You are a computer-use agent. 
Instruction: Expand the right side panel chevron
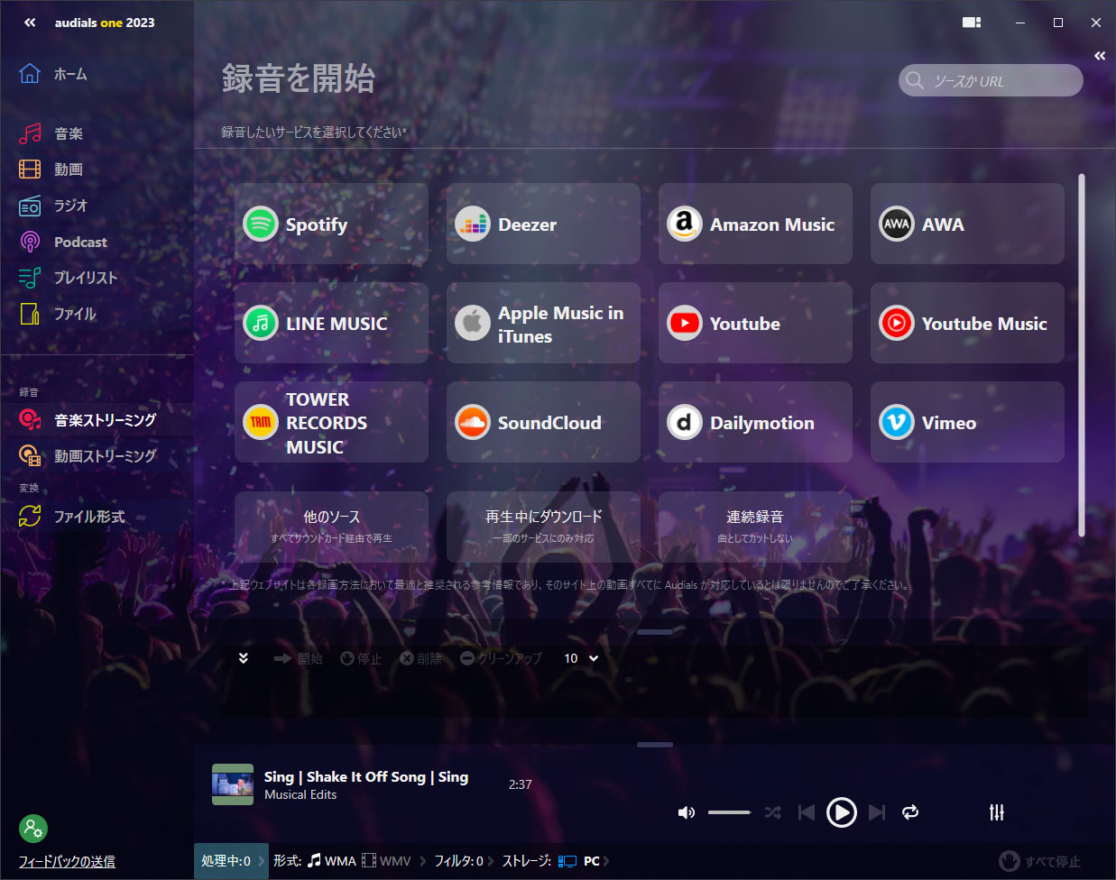[x=1100, y=56]
